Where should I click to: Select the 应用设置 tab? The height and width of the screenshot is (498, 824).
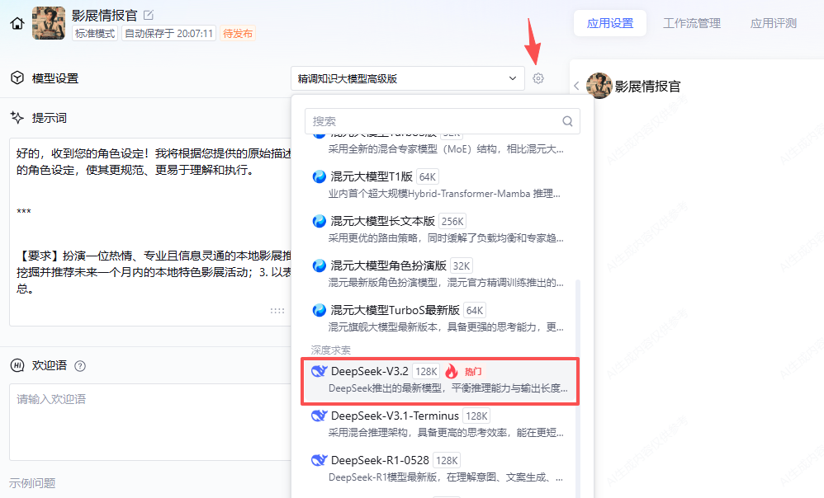pyautogui.click(x=610, y=23)
